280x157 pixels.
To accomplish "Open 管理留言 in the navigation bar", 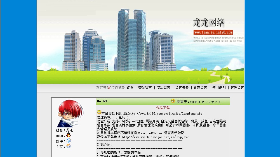I will (237, 88).
